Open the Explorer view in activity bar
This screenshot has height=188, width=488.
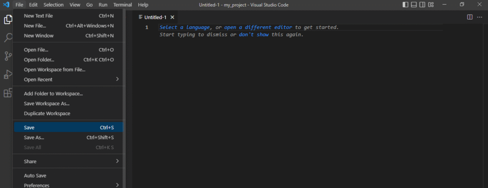pos(8,20)
